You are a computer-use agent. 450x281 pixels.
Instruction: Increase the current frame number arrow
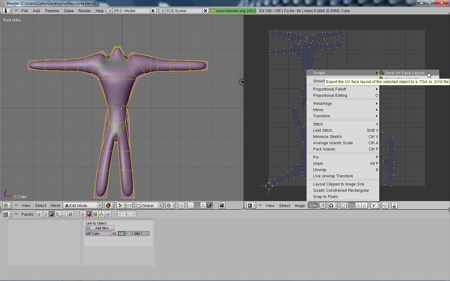pyautogui.click(x=133, y=214)
